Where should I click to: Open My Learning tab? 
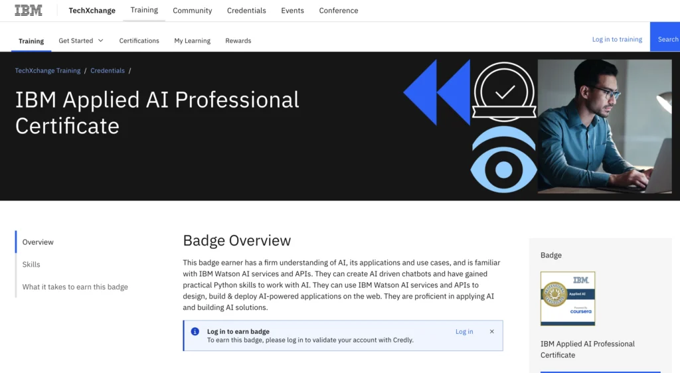pos(192,40)
